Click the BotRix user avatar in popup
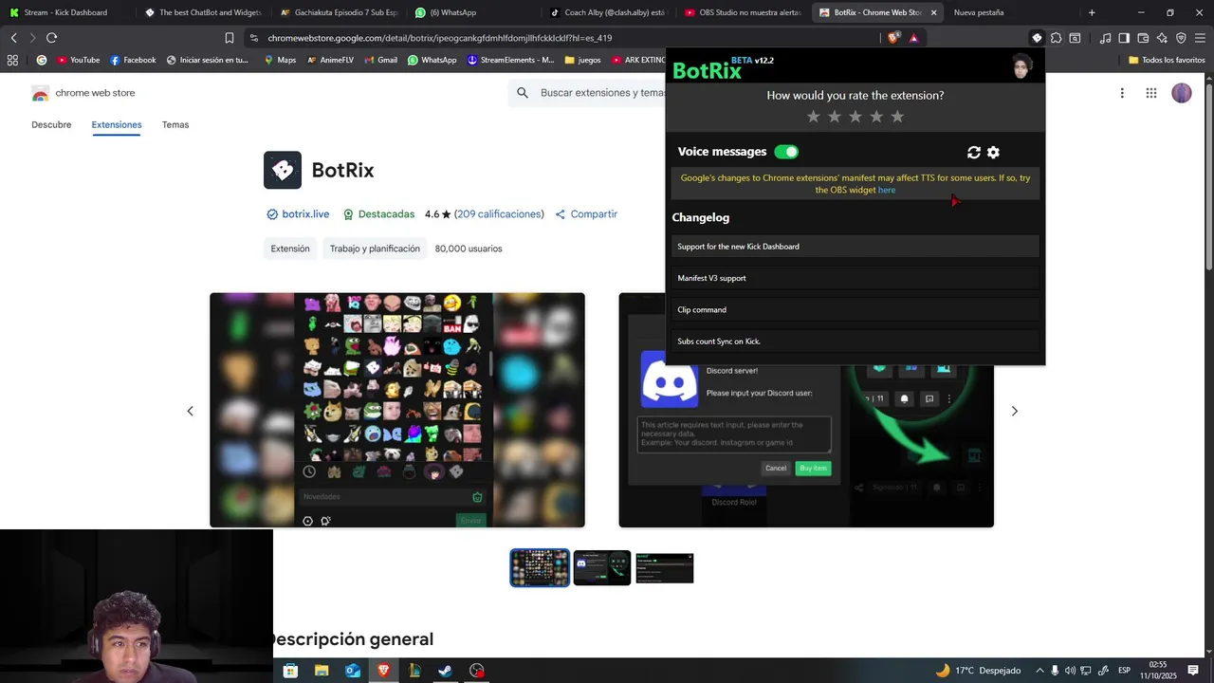 pos(1021,66)
